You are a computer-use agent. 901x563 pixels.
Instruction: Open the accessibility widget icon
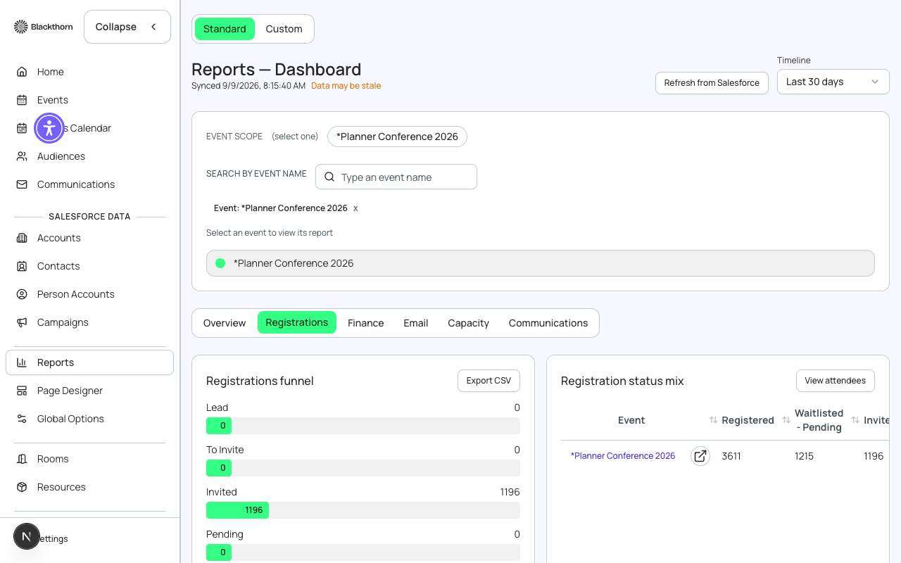pos(49,128)
